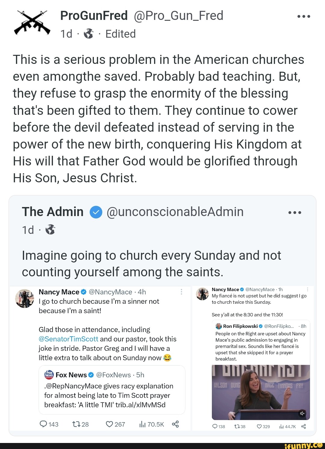Screen dimensions: 325x449
Task: Open vertical dots menu on Nancy Mace's left tweet
Action: (181, 292)
